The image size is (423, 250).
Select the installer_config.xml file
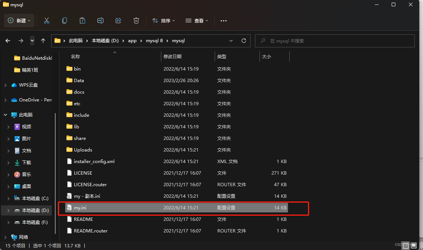click(94, 161)
